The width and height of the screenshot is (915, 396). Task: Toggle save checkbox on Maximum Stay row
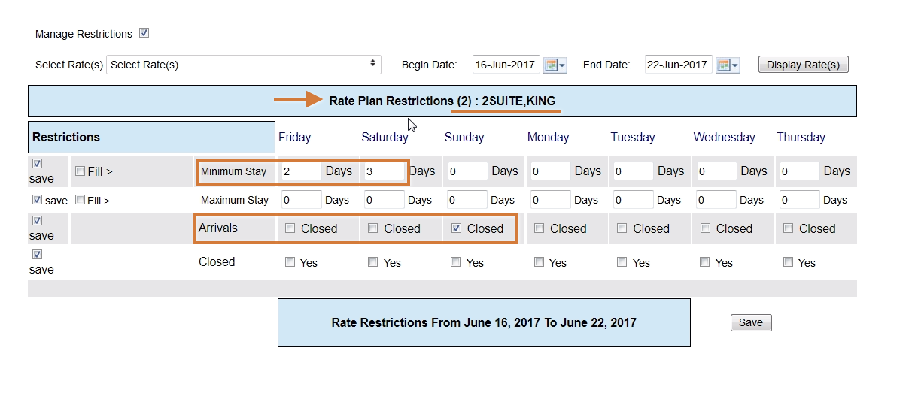tap(37, 200)
